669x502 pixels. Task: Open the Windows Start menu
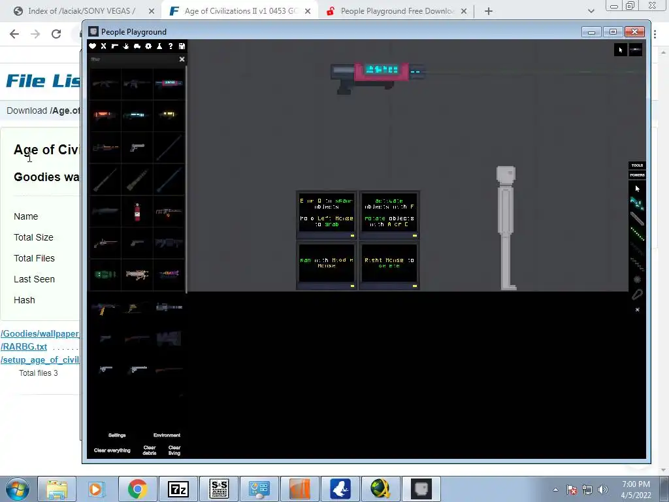[18, 489]
